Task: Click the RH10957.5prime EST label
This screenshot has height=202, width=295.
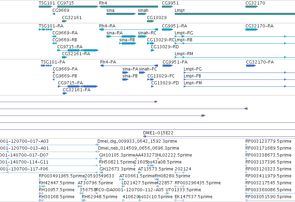Action: pos(57,190)
